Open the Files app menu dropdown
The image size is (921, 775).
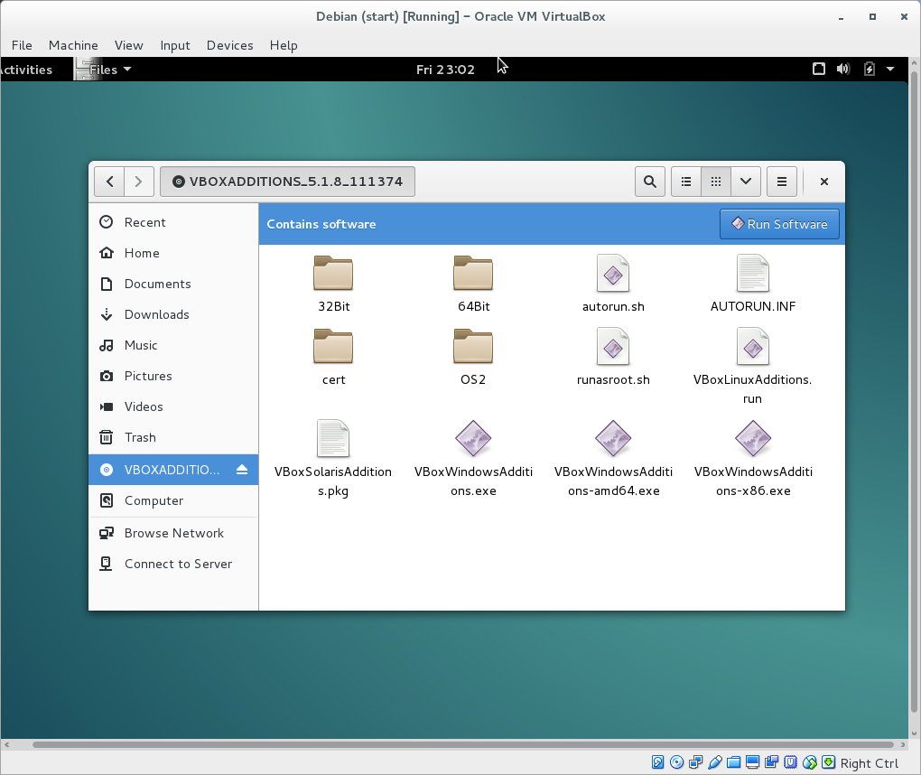103,70
